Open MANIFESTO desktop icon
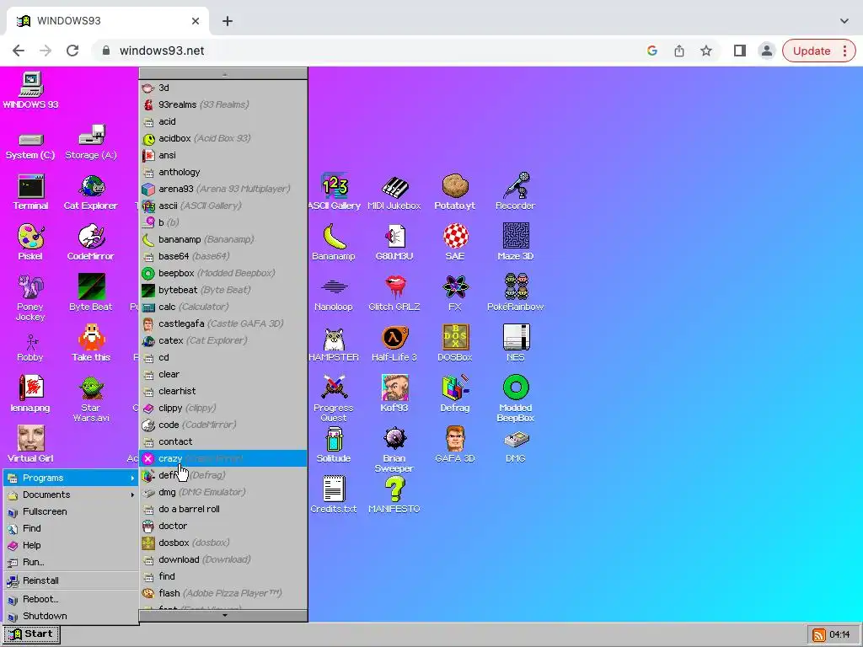The width and height of the screenshot is (863, 647). [x=394, y=495]
